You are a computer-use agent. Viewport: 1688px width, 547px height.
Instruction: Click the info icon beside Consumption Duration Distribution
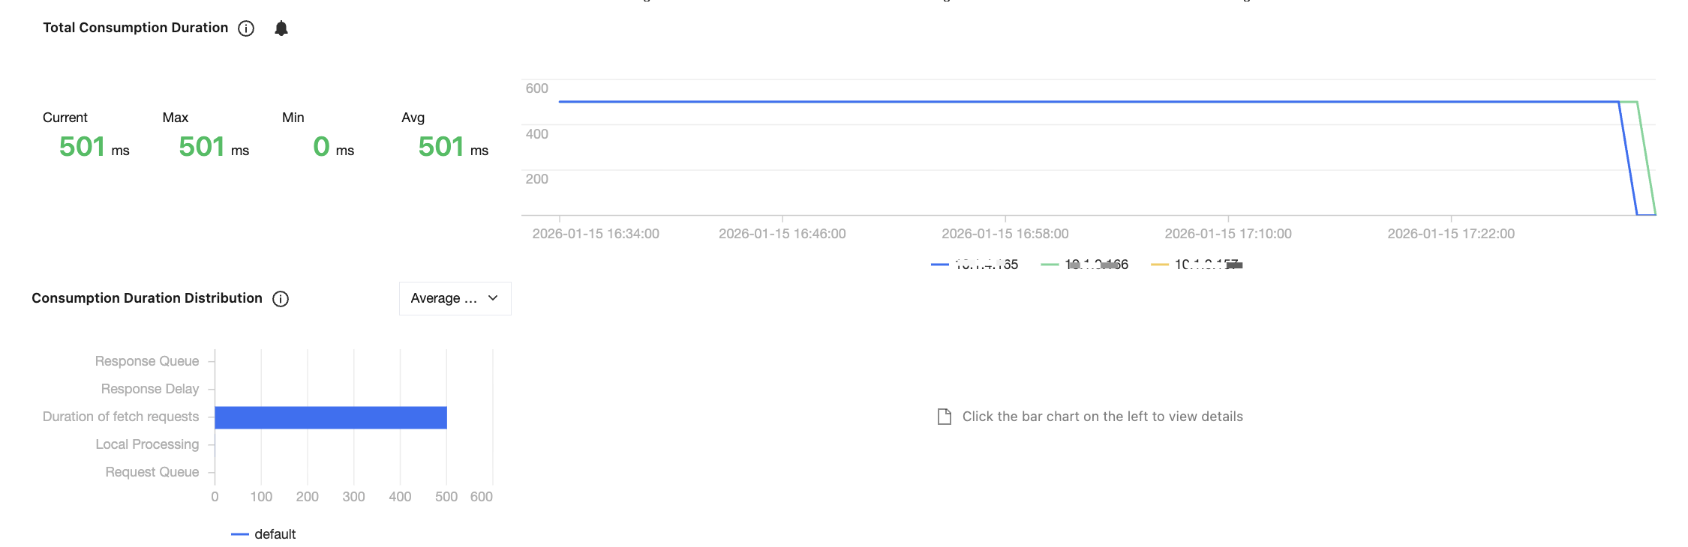click(x=281, y=299)
